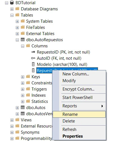Expand the Synonyms node
The image size is (116, 141).
point(12,133)
